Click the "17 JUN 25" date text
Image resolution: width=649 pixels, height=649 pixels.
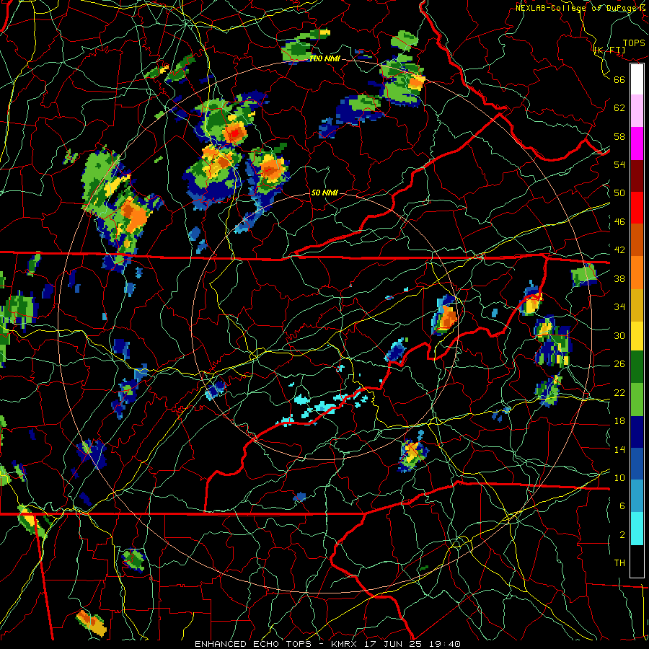click(393, 644)
